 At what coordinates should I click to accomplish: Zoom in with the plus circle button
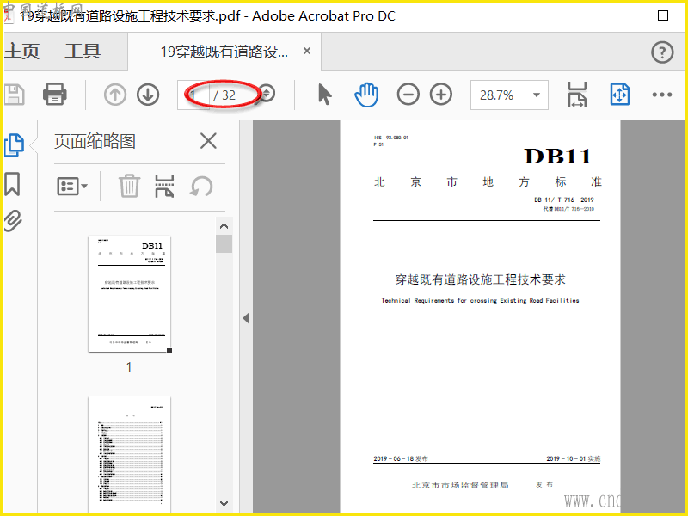point(441,95)
